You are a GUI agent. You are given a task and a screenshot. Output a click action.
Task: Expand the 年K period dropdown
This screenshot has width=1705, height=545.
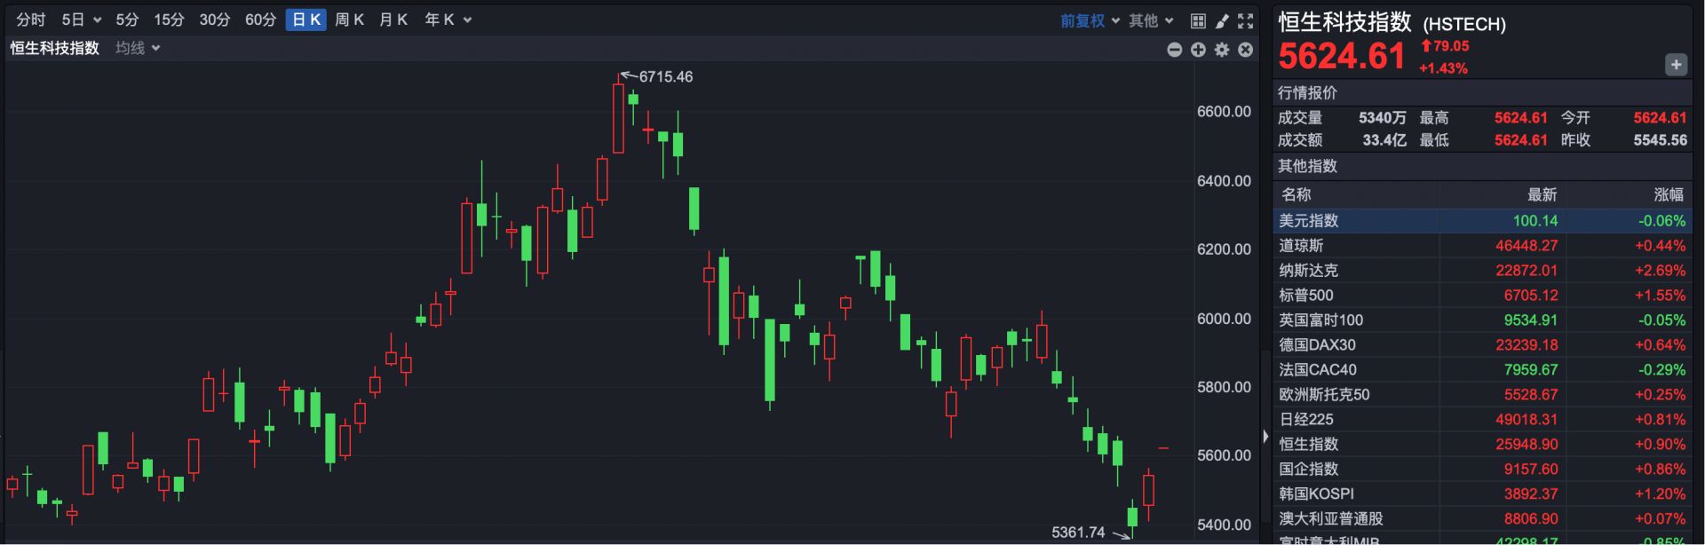(x=448, y=20)
